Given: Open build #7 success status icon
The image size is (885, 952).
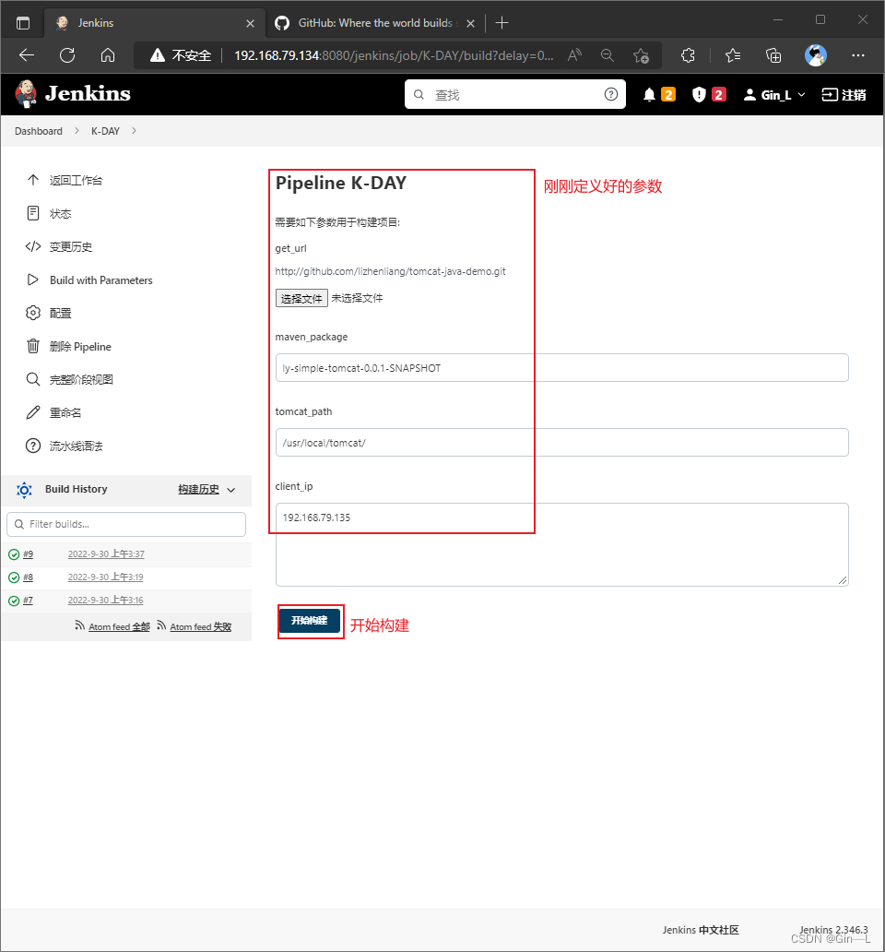Looking at the screenshot, I should click(x=14, y=601).
